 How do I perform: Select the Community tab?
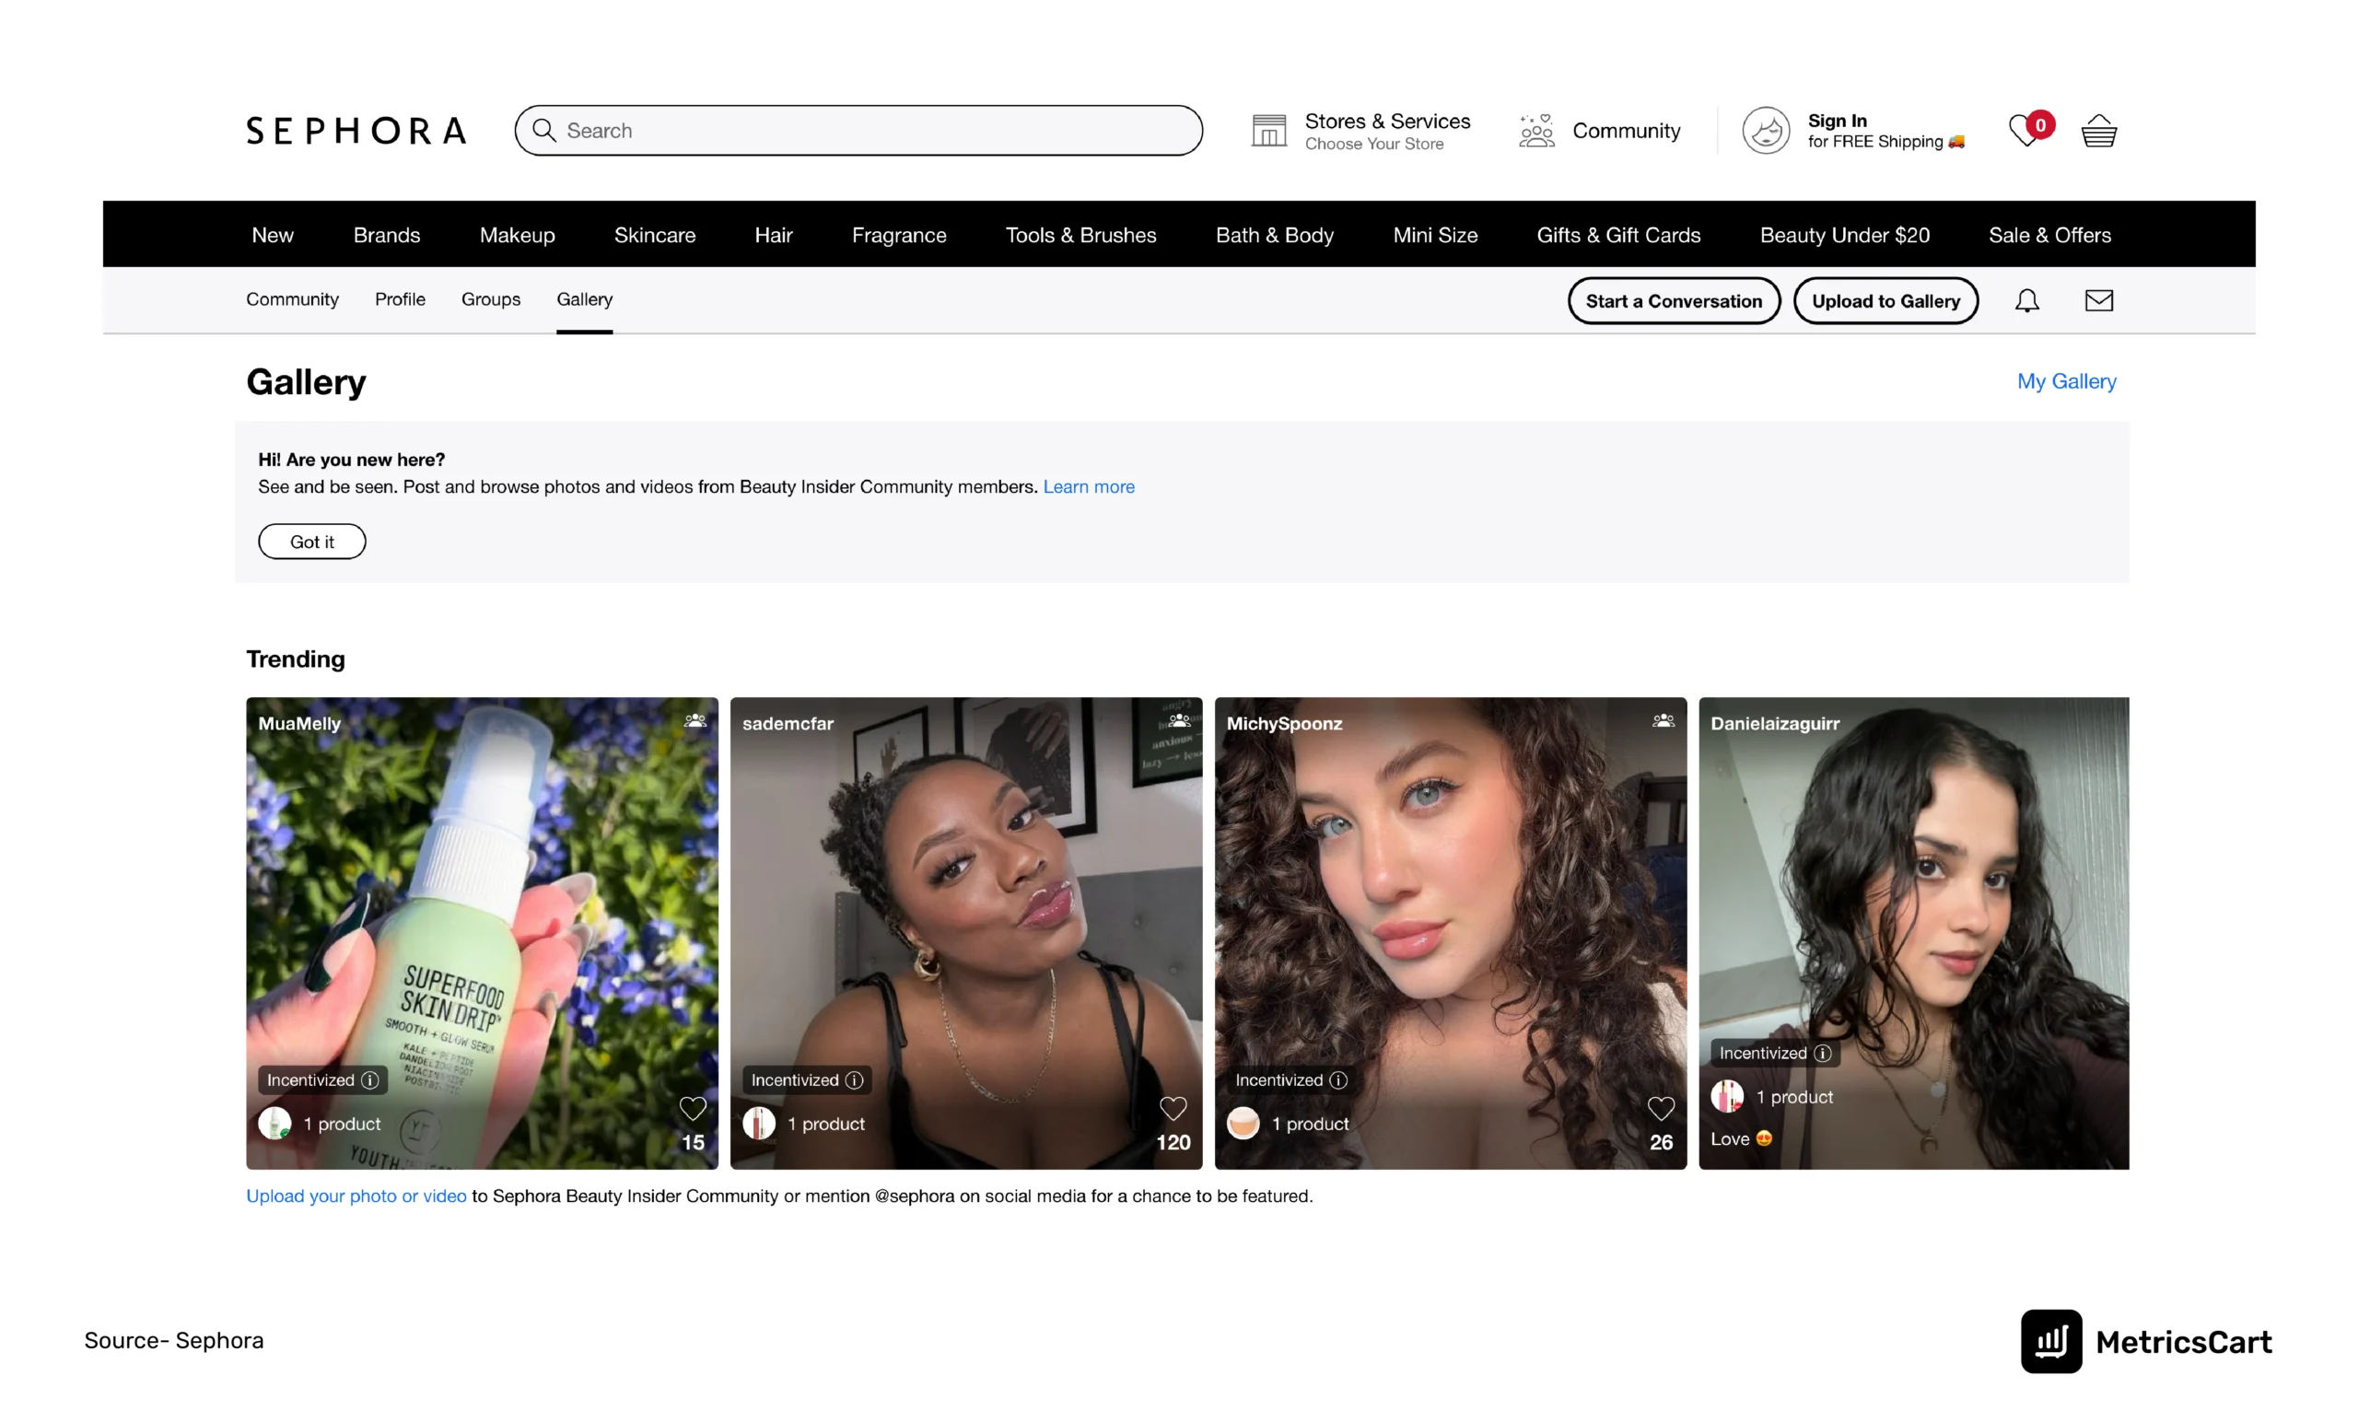pos(291,299)
